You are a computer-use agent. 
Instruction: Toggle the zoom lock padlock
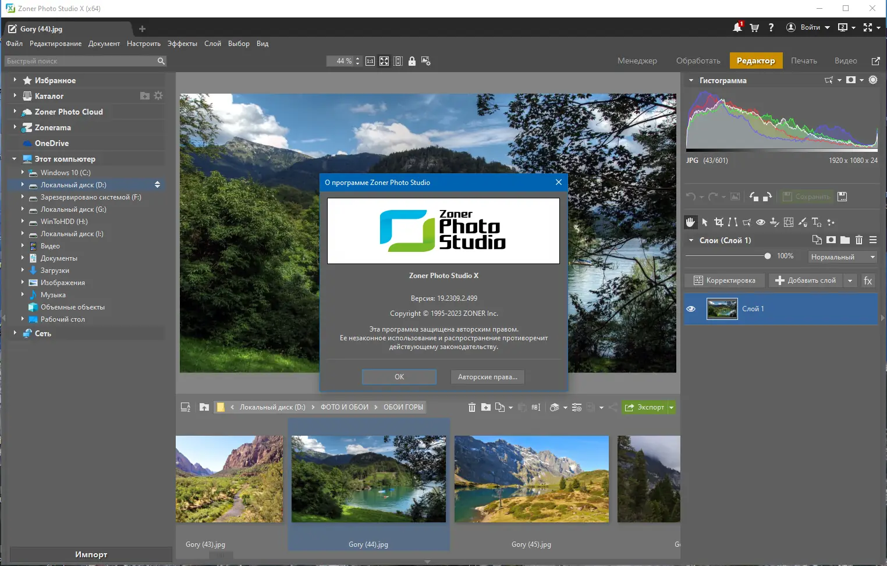[x=412, y=61]
